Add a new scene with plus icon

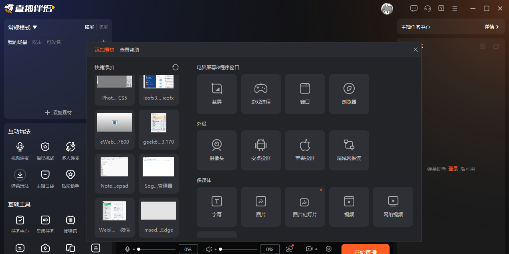103,41
